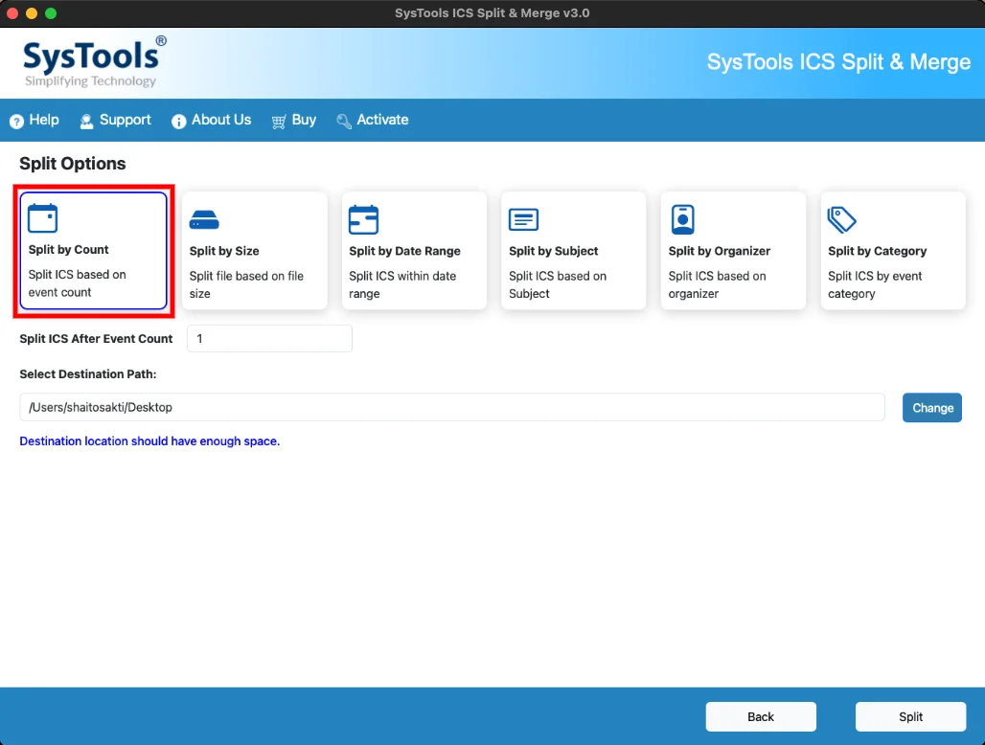Screen dimensions: 985x745
Task: Click the 'Split ICS After Event Count' label
Action: [96, 339]
